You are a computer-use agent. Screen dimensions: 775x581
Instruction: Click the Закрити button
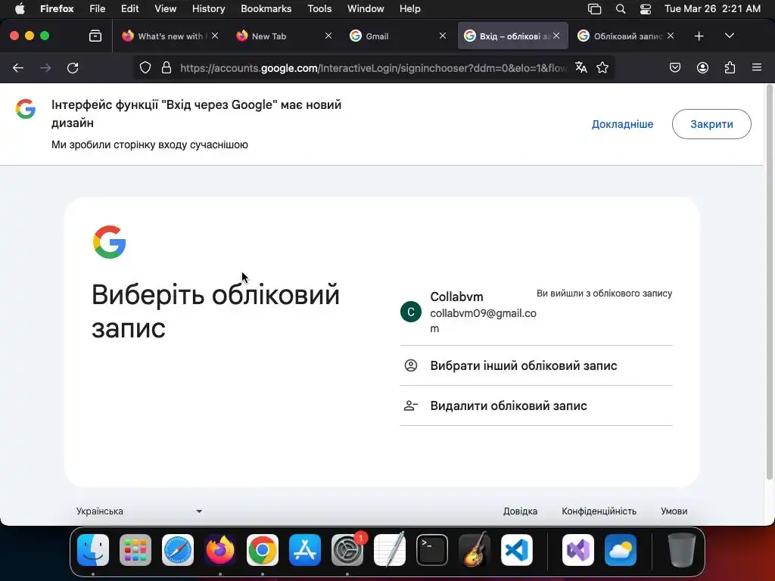711,124
